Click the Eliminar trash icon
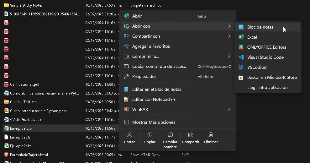The image size is (310, 163). pyautogui.click(x=211, y=135)
